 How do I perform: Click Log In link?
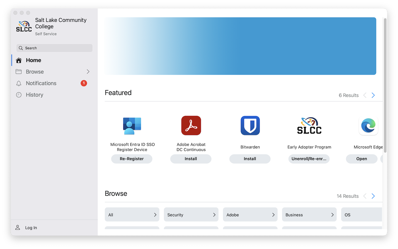point(31,228)
